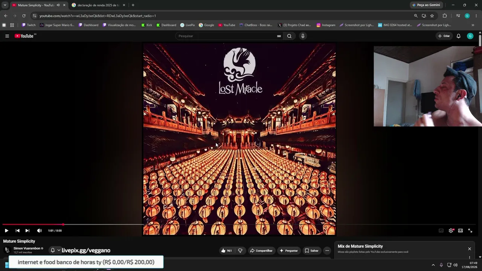The height and width of the screenshot is (271, 482).
Task: Switch player to theater mode
Action: [x=460, y=230]
